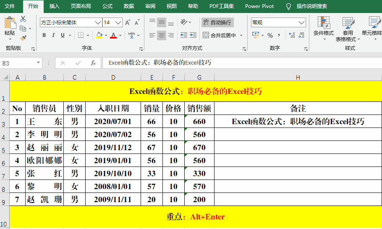The width and height of the screenshot is (382, 229).
Task: Switch to the 公式 Formulas tab
Action: tap(107, 6)
